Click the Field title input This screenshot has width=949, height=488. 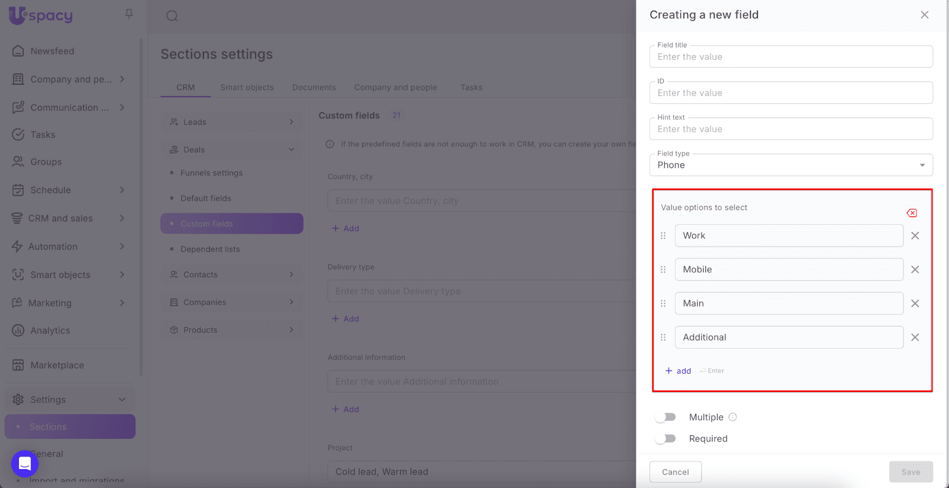click(791, 57)
